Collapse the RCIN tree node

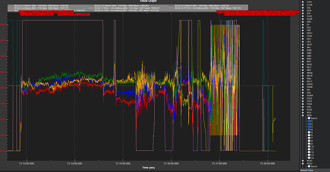pos(303,116)
